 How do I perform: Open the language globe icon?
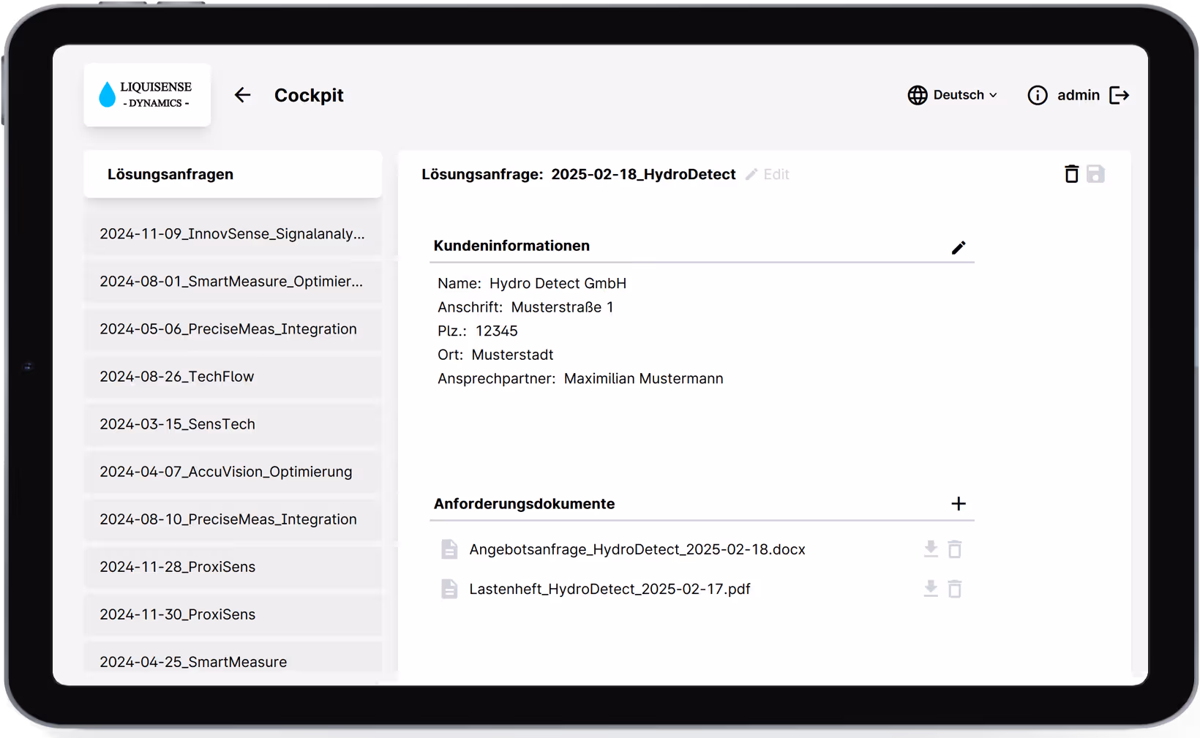(x=918, y=95)
